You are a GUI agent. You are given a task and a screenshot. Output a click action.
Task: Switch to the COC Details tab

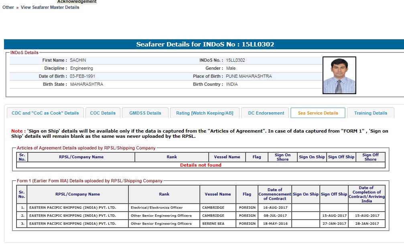pos(103,113)
